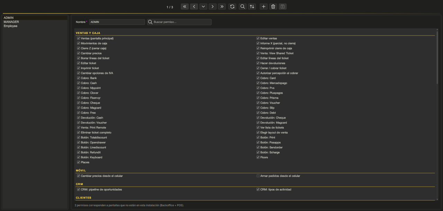The image size is (443, 211).
Task: Delete the current role with the trash icon
Action: coord(273,7)
